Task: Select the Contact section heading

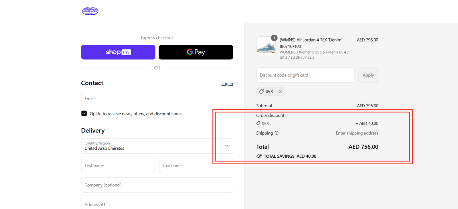Action: tap(92, 83)
